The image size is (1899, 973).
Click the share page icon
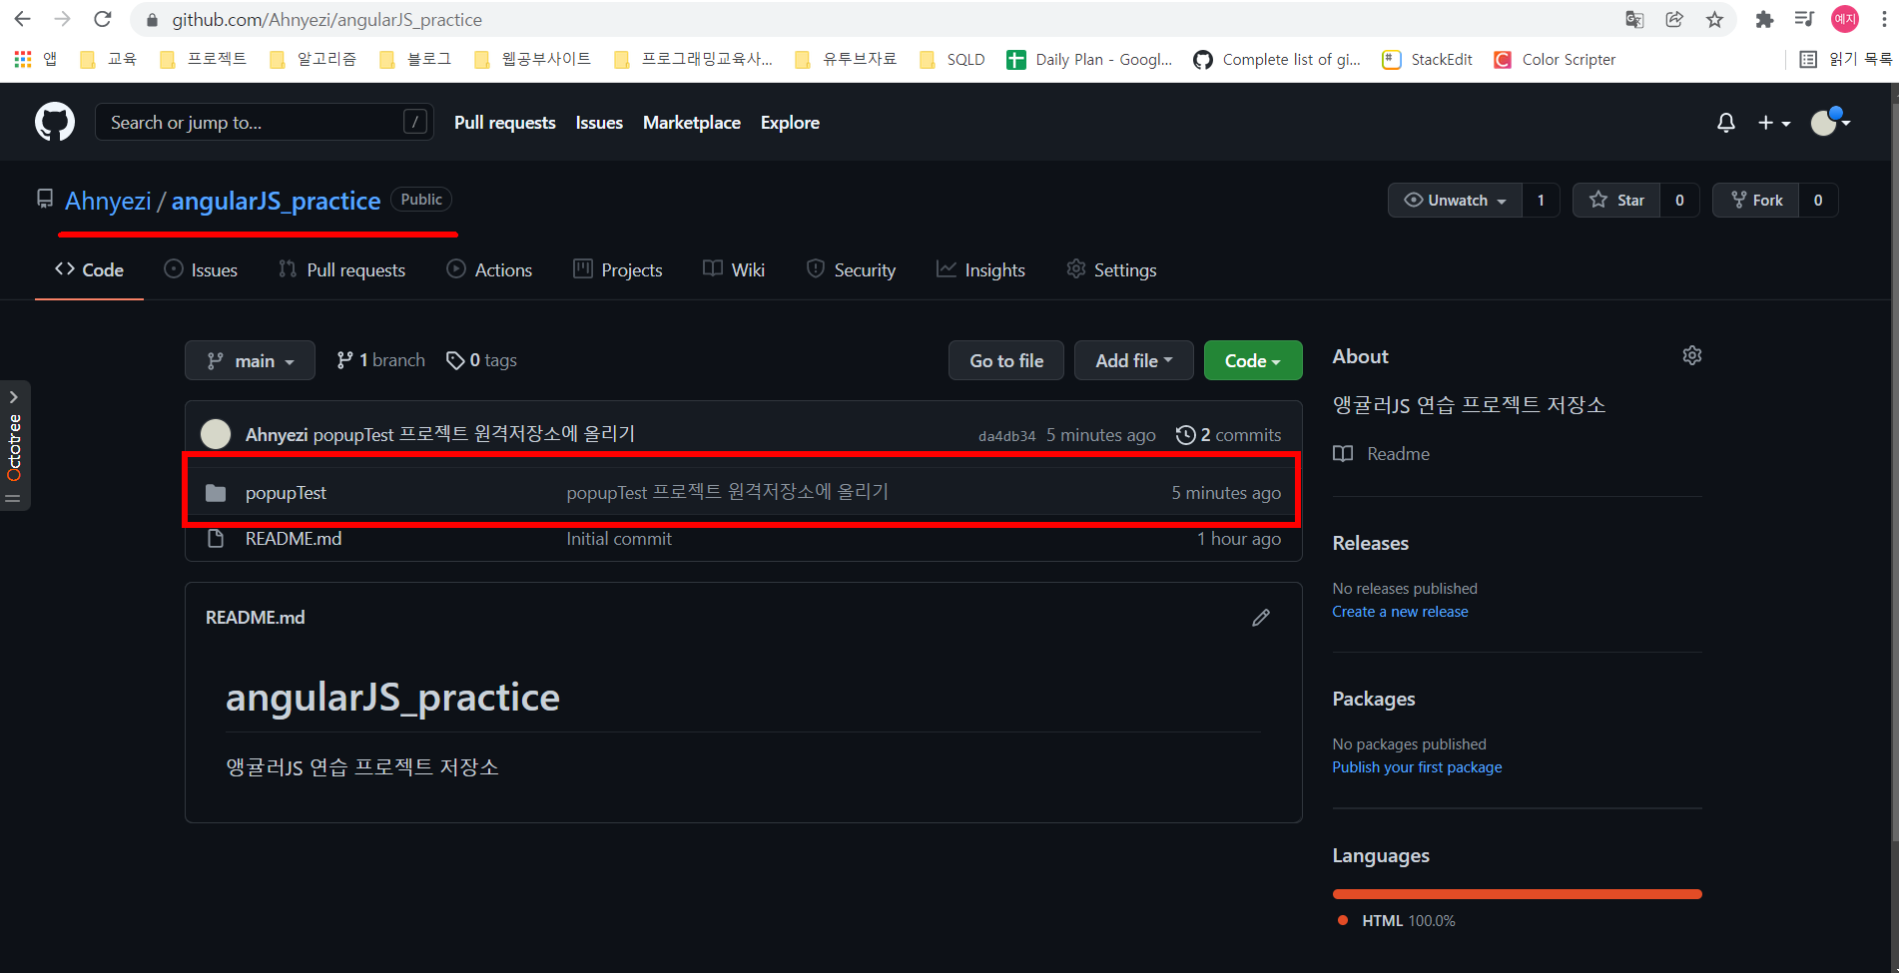click(x=1674, y=19)
